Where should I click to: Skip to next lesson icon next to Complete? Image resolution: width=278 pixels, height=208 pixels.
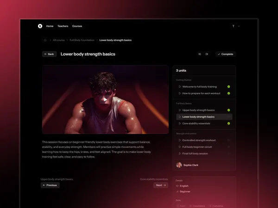point(207,54)
